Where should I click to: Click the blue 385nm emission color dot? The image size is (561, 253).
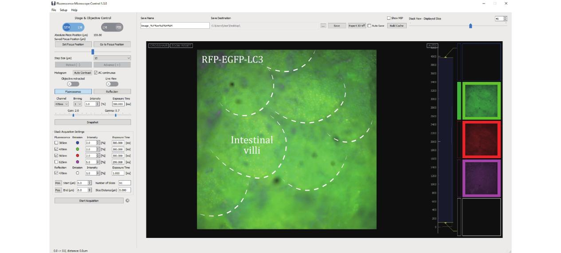click(x=78, y=143)
